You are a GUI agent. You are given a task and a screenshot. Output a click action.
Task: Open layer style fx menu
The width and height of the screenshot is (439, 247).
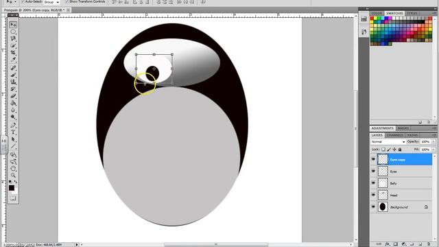pos(387,244)
